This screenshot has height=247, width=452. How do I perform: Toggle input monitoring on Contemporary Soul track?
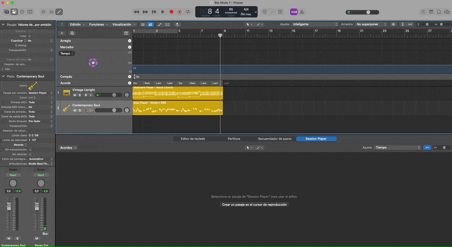click(91, 110)
